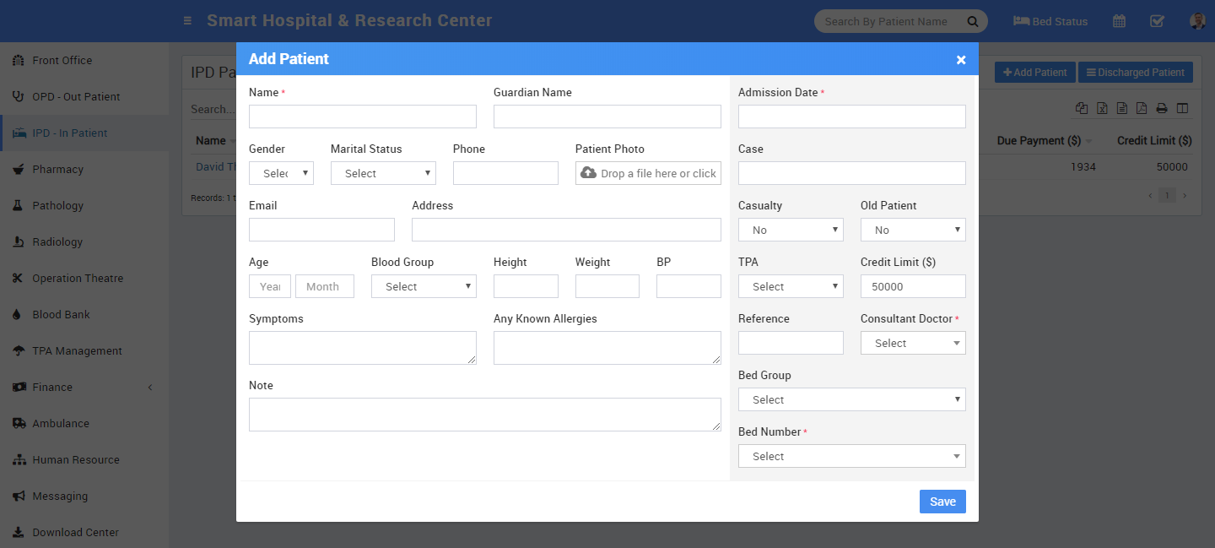Open Pharmacy from the sidebar

(x=57, y=169)
